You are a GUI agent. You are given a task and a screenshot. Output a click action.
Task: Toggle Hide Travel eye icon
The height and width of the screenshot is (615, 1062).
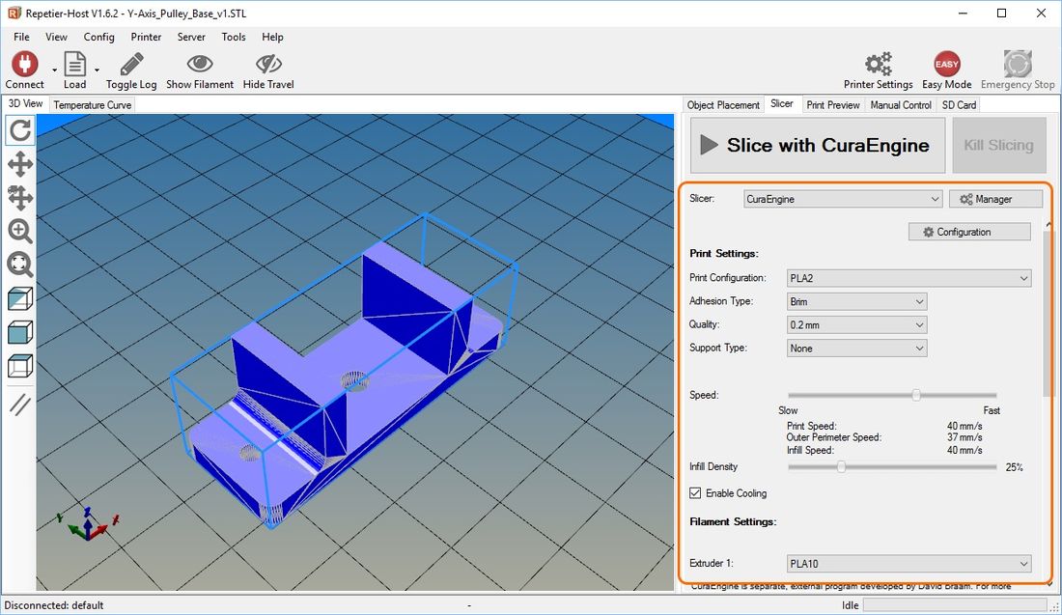tap(268, 64)
